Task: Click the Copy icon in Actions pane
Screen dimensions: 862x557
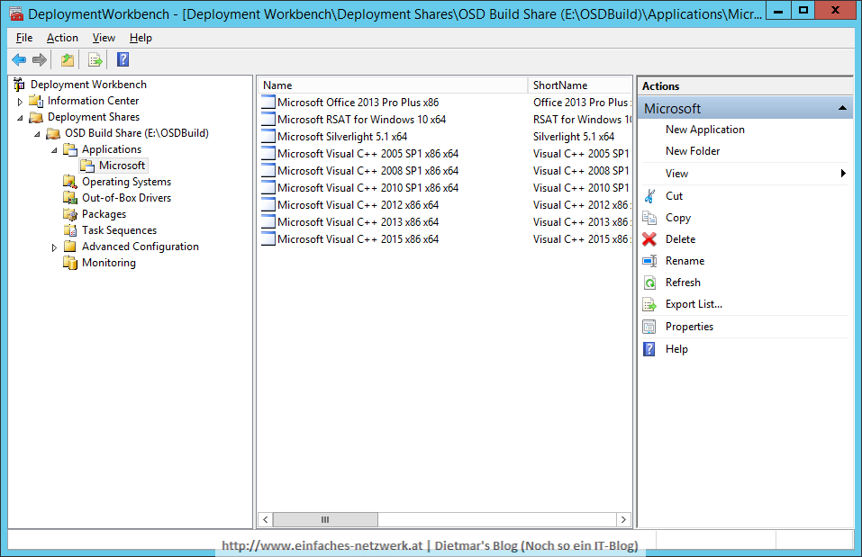Action: [649, 218]
